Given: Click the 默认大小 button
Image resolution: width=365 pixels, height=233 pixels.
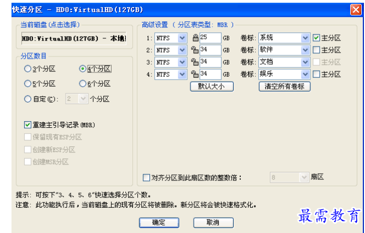Looking at the screenshot, I should click(x=212, y=87).
